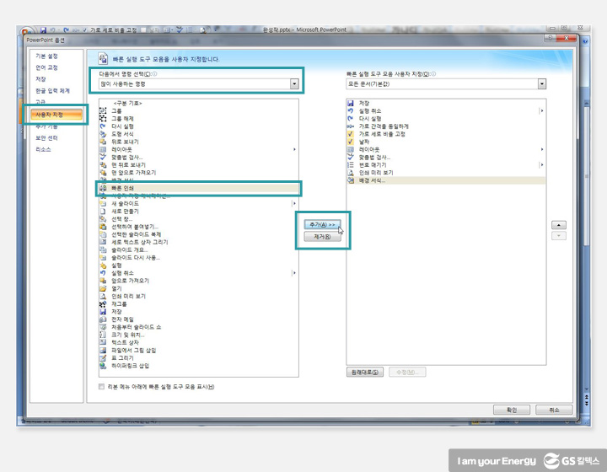Select 표 그리기 icon in left list
This screenshot has height=472, width=607.
tap(103, 358)
